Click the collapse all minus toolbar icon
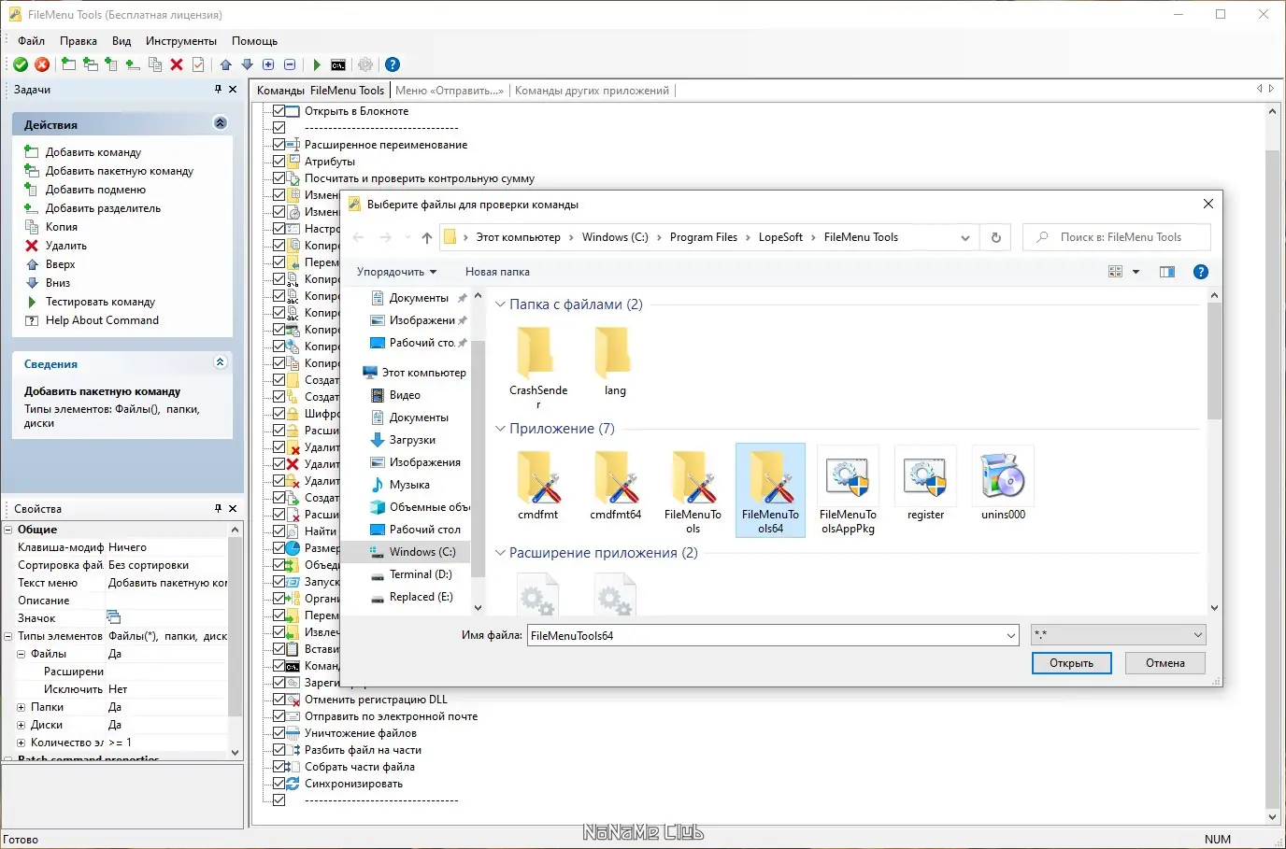 [290, 64]
